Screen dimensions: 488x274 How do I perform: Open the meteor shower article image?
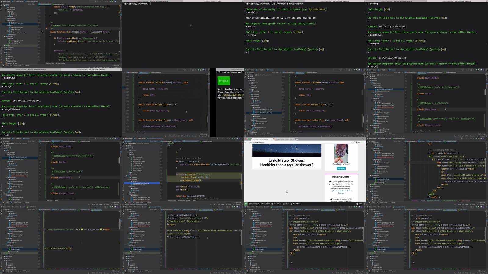click(287, 151)
